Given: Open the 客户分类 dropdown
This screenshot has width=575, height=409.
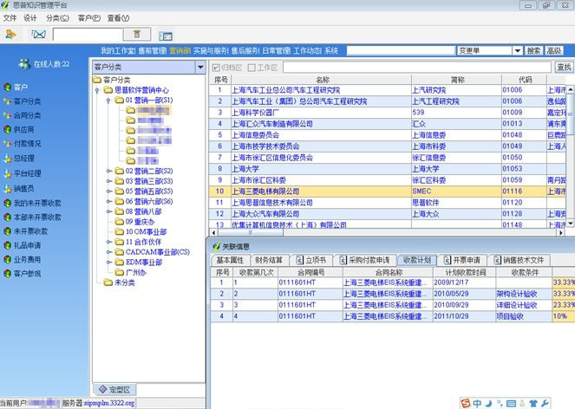Looking at the screenshot, I should (200, 67).
